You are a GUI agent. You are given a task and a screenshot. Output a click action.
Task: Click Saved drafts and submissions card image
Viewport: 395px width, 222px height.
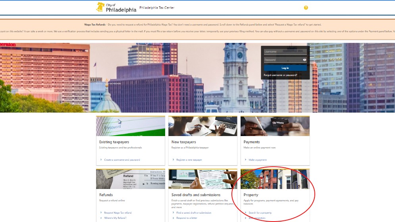[x=203, y=179]
